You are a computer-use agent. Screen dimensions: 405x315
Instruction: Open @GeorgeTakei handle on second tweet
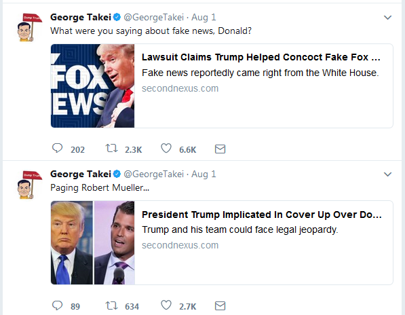coord(154,174)
